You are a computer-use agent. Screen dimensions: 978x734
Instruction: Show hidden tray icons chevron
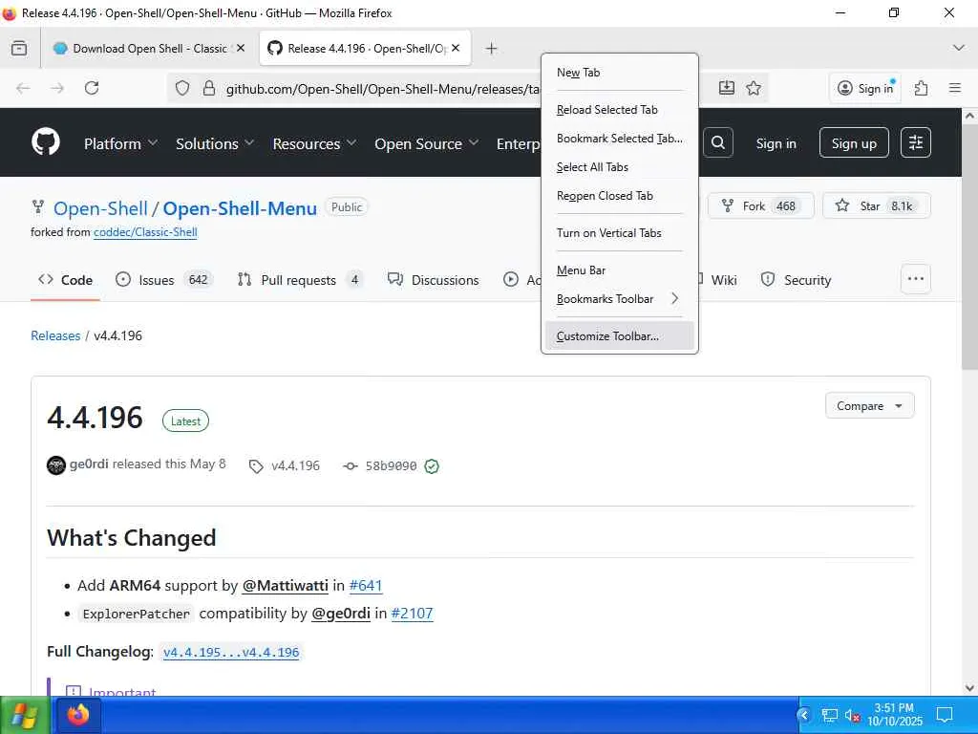pos(804,715)
